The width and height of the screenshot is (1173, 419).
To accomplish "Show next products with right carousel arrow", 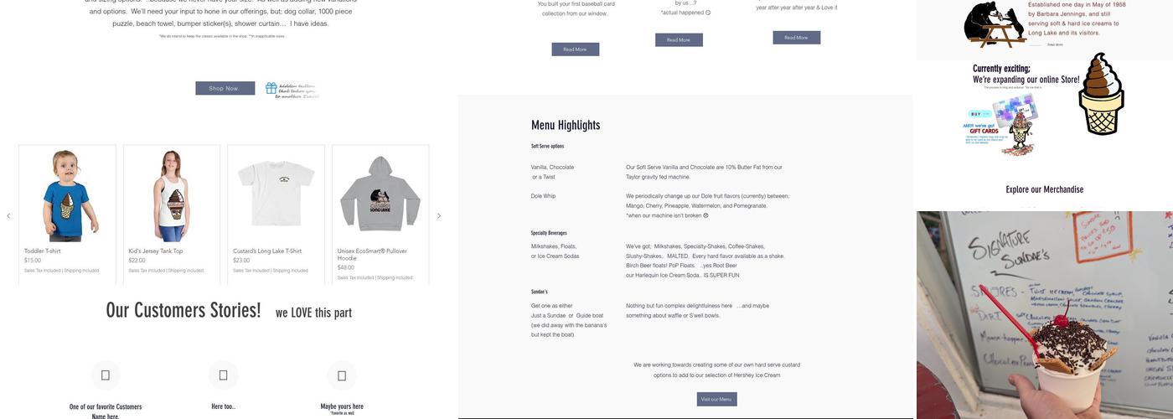I will pyautogui.click(x=438, y=216).
